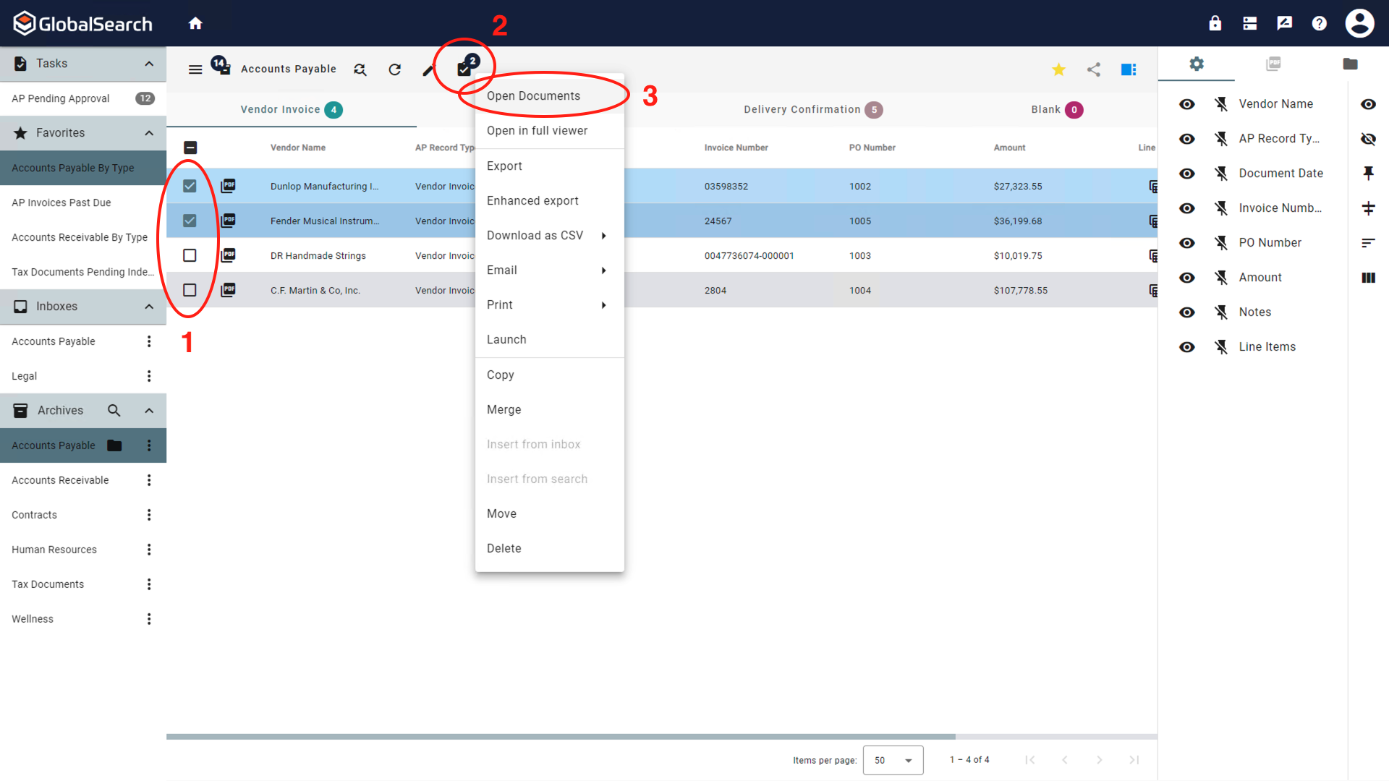Open the modify search icon
Viewport: 1389px width, 781px height.
tap(360, 69)
